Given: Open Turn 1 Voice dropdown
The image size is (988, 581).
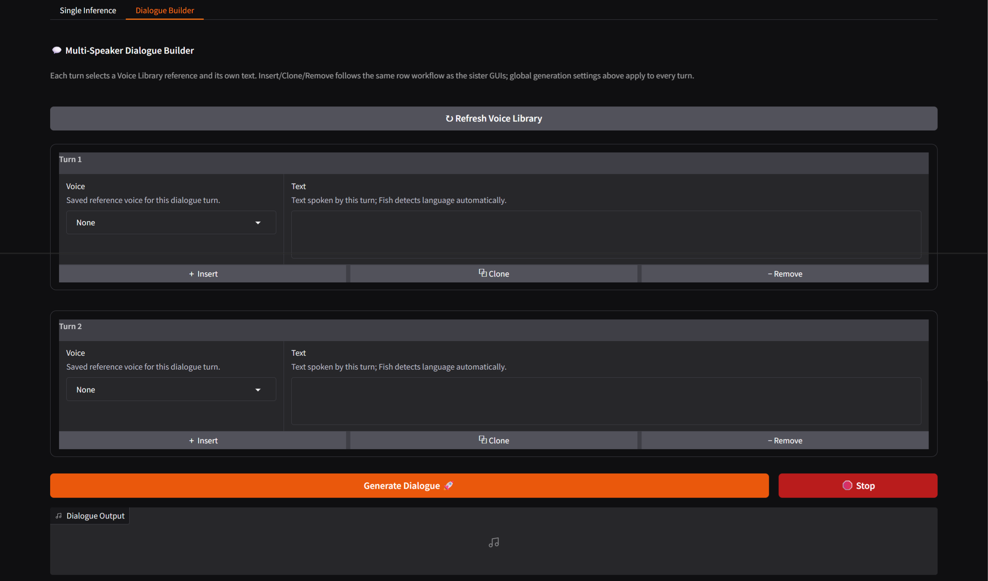Looking at the screenshot, I should pyautogui.click(x=171, y=223).
